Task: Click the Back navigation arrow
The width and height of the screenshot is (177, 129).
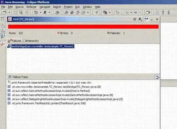Action: (127, 12)
